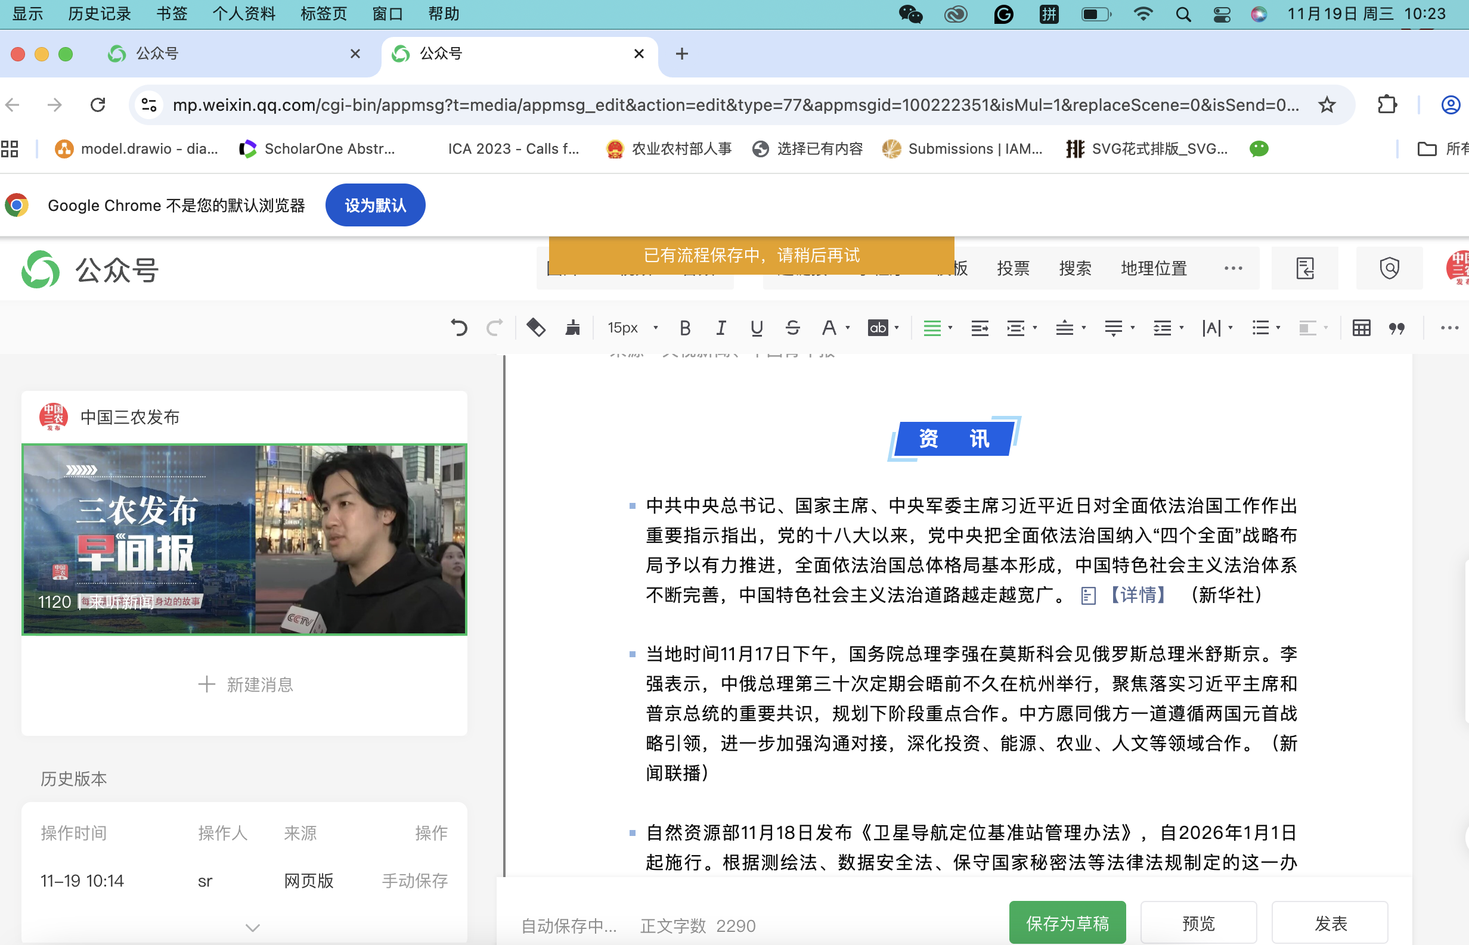This screenshot has height=945, width=1469.
Task: Select the clear formatting eraser icon
Action: tap(535, 328)
